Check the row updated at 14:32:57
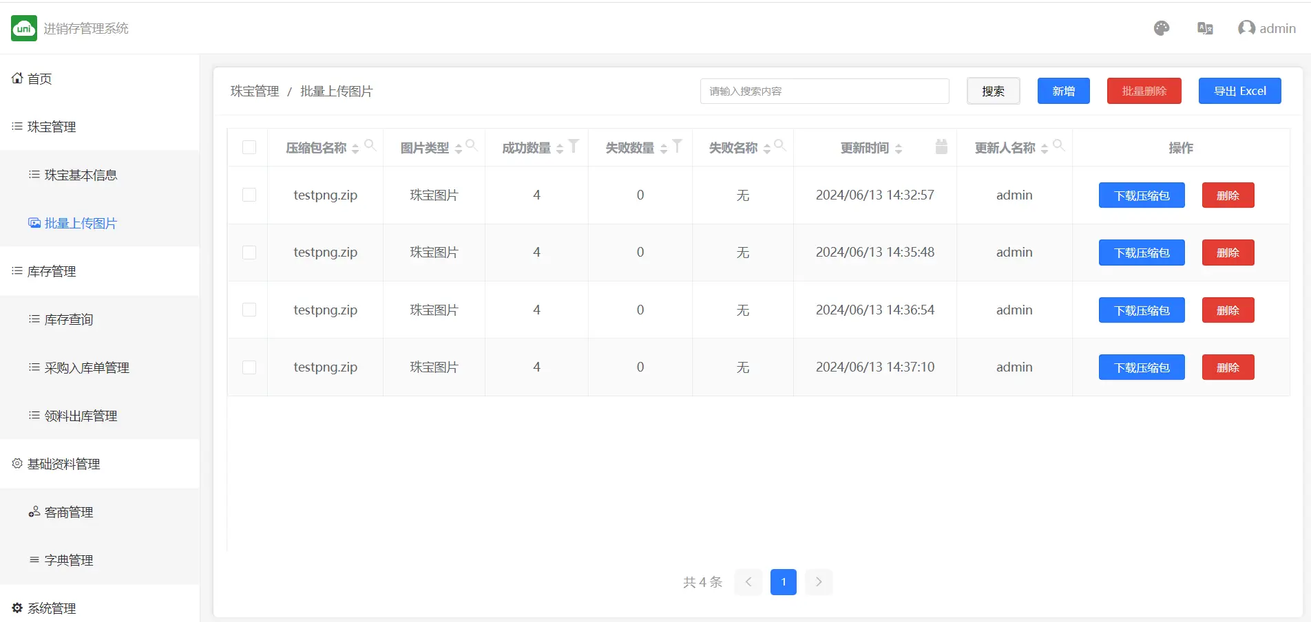Image resolution: width=1311 pixels, height=622 pixels. pyautogui.click(x=249, y=195)
